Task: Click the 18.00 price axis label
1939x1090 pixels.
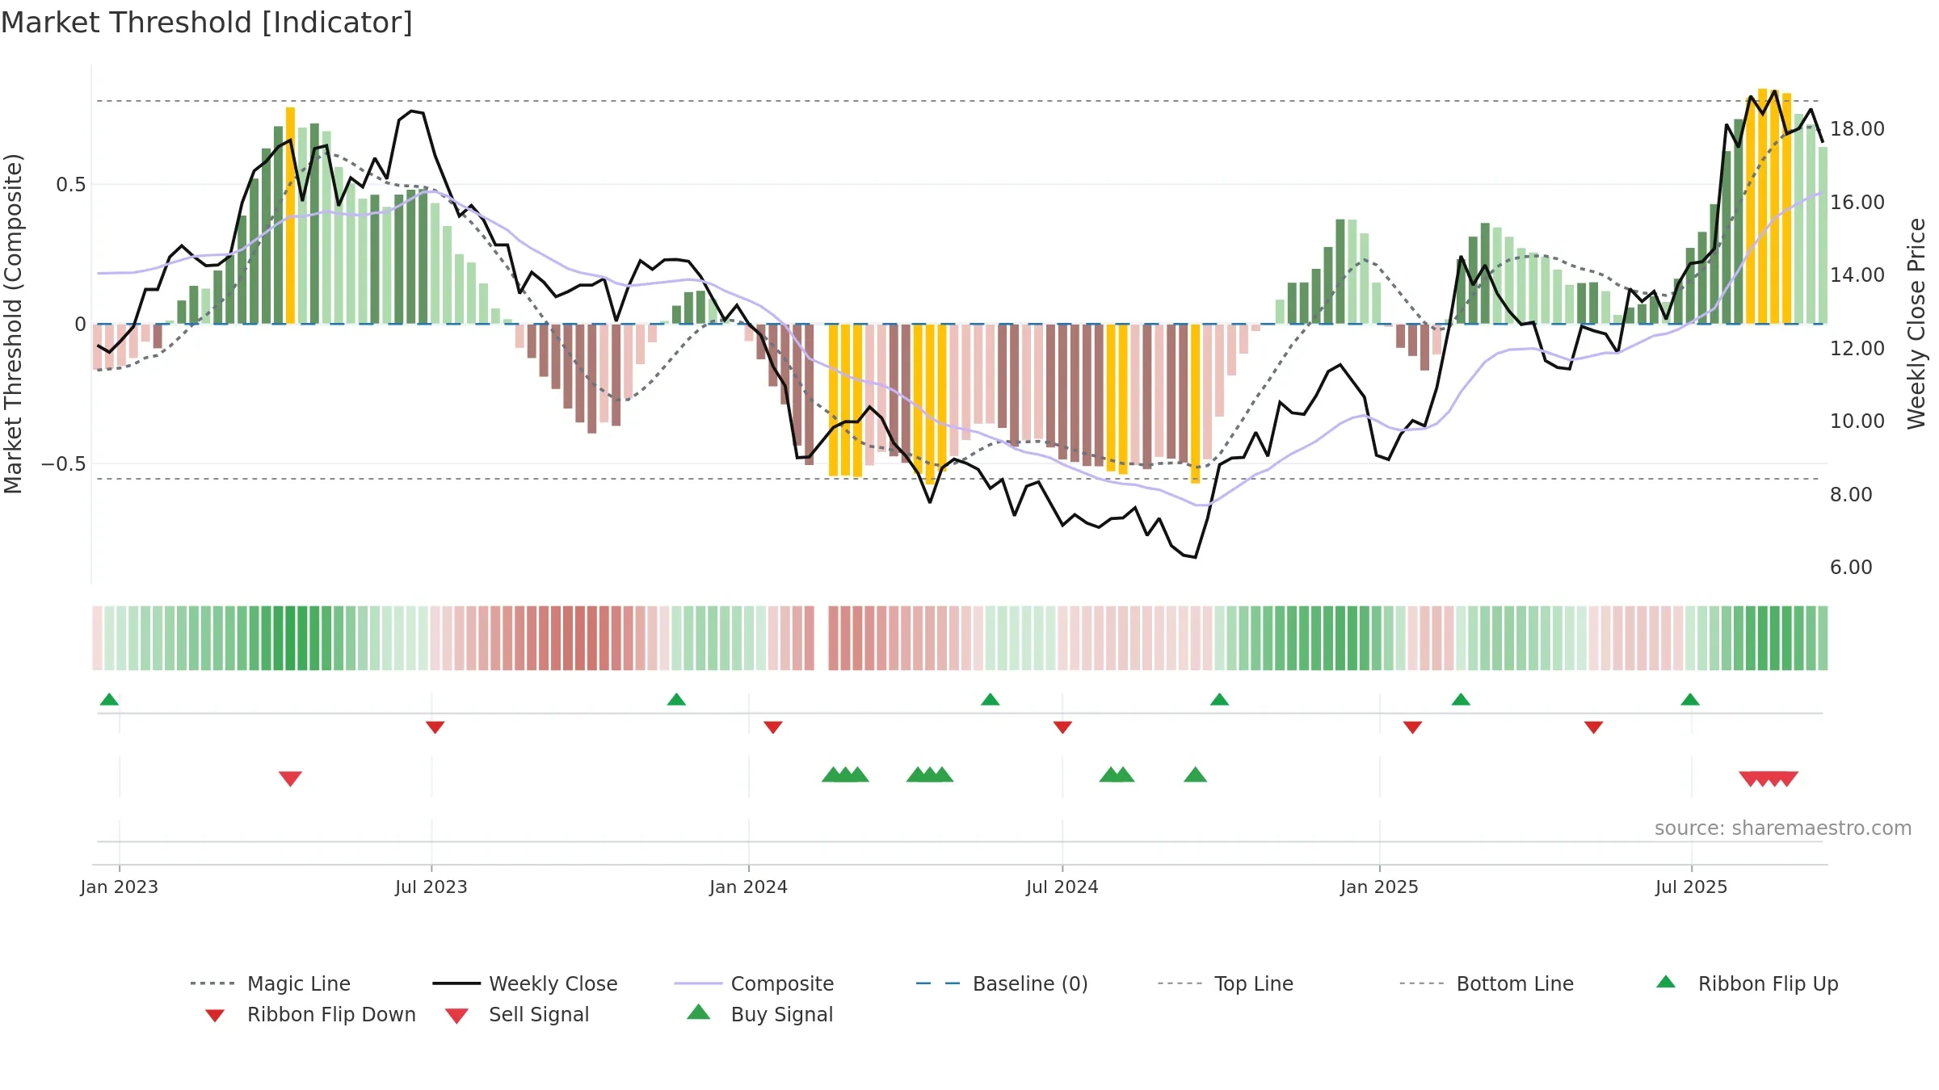Action: tap(1857, 129)
